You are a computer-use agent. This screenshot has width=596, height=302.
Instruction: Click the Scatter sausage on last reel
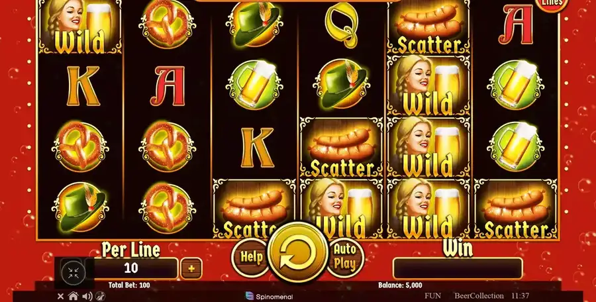[x=516, y=209]
